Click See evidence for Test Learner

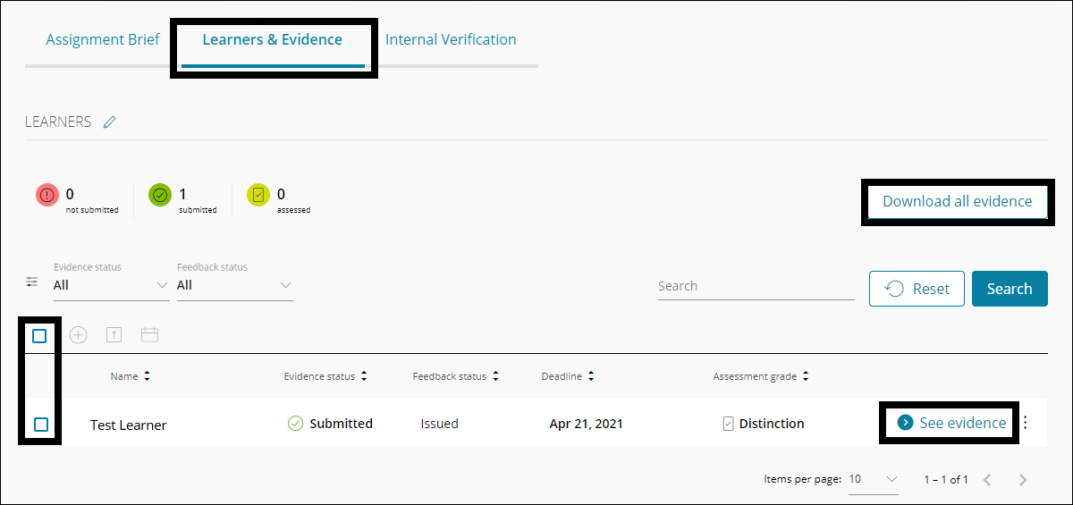point(952,423)
